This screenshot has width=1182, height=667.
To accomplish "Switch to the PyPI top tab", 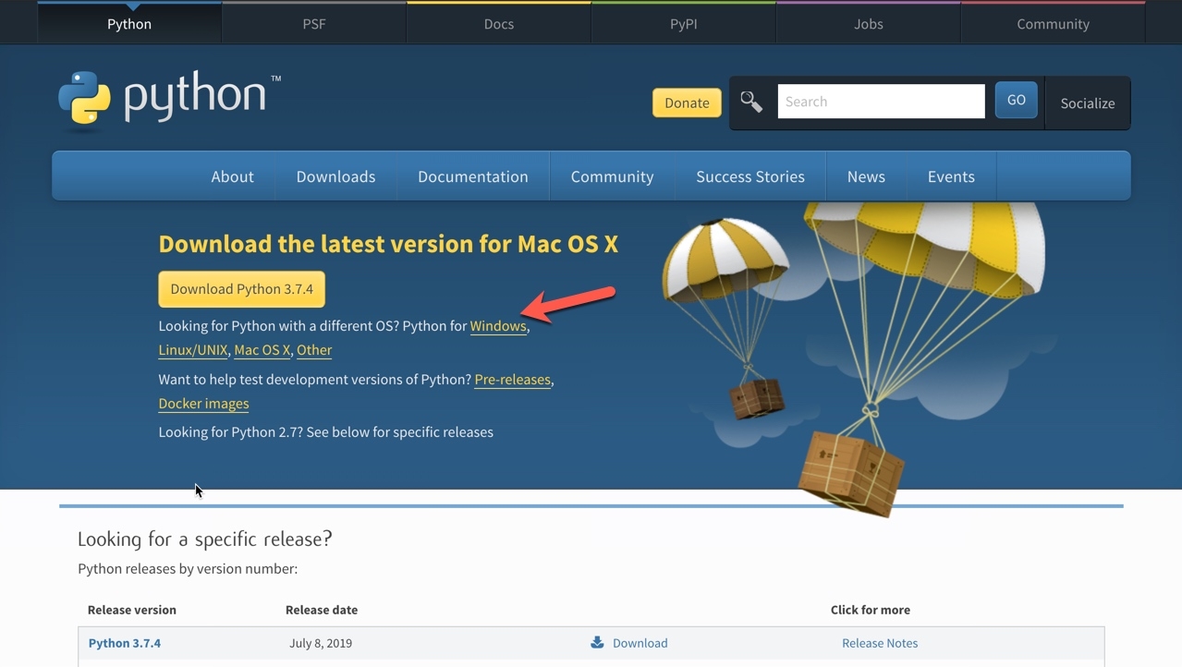I will click(x=683, y=24).
